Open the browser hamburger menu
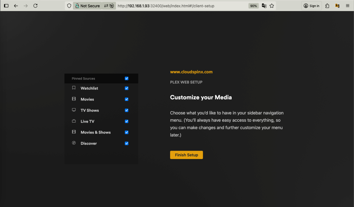The image size is (354, 207). point(347,6)
